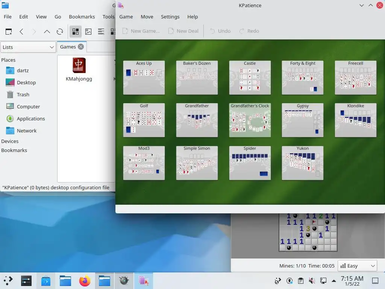The image size is (385, 289).
Task: Open KPatience Move menu
Action: [147, 17]
